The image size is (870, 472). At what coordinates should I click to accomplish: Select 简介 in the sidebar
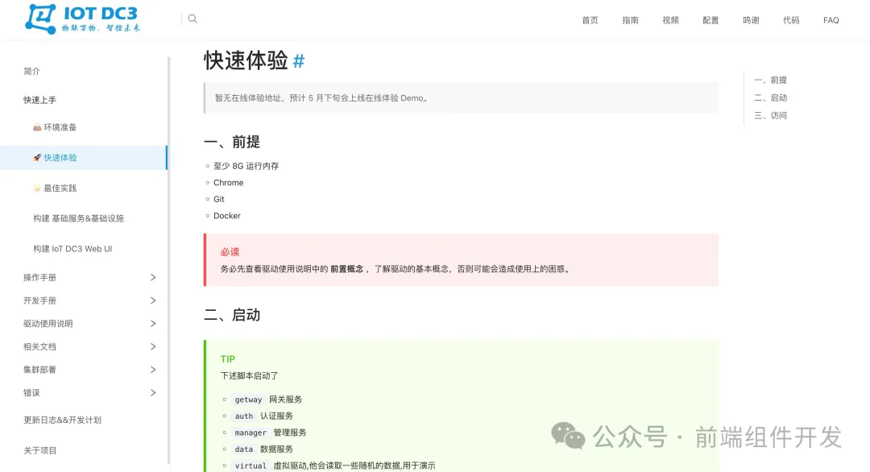[31, 70]
